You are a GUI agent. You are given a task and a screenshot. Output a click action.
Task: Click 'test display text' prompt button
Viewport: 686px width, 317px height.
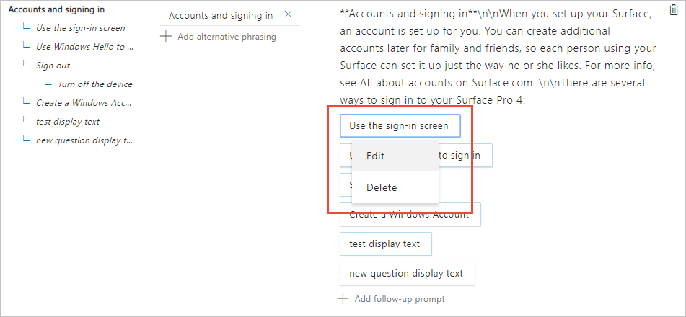tap(384, 244)
